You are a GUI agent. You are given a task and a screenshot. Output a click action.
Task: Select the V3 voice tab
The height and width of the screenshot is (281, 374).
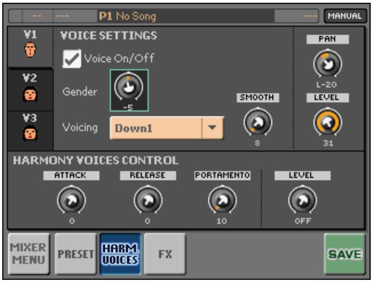coord(30,131)
